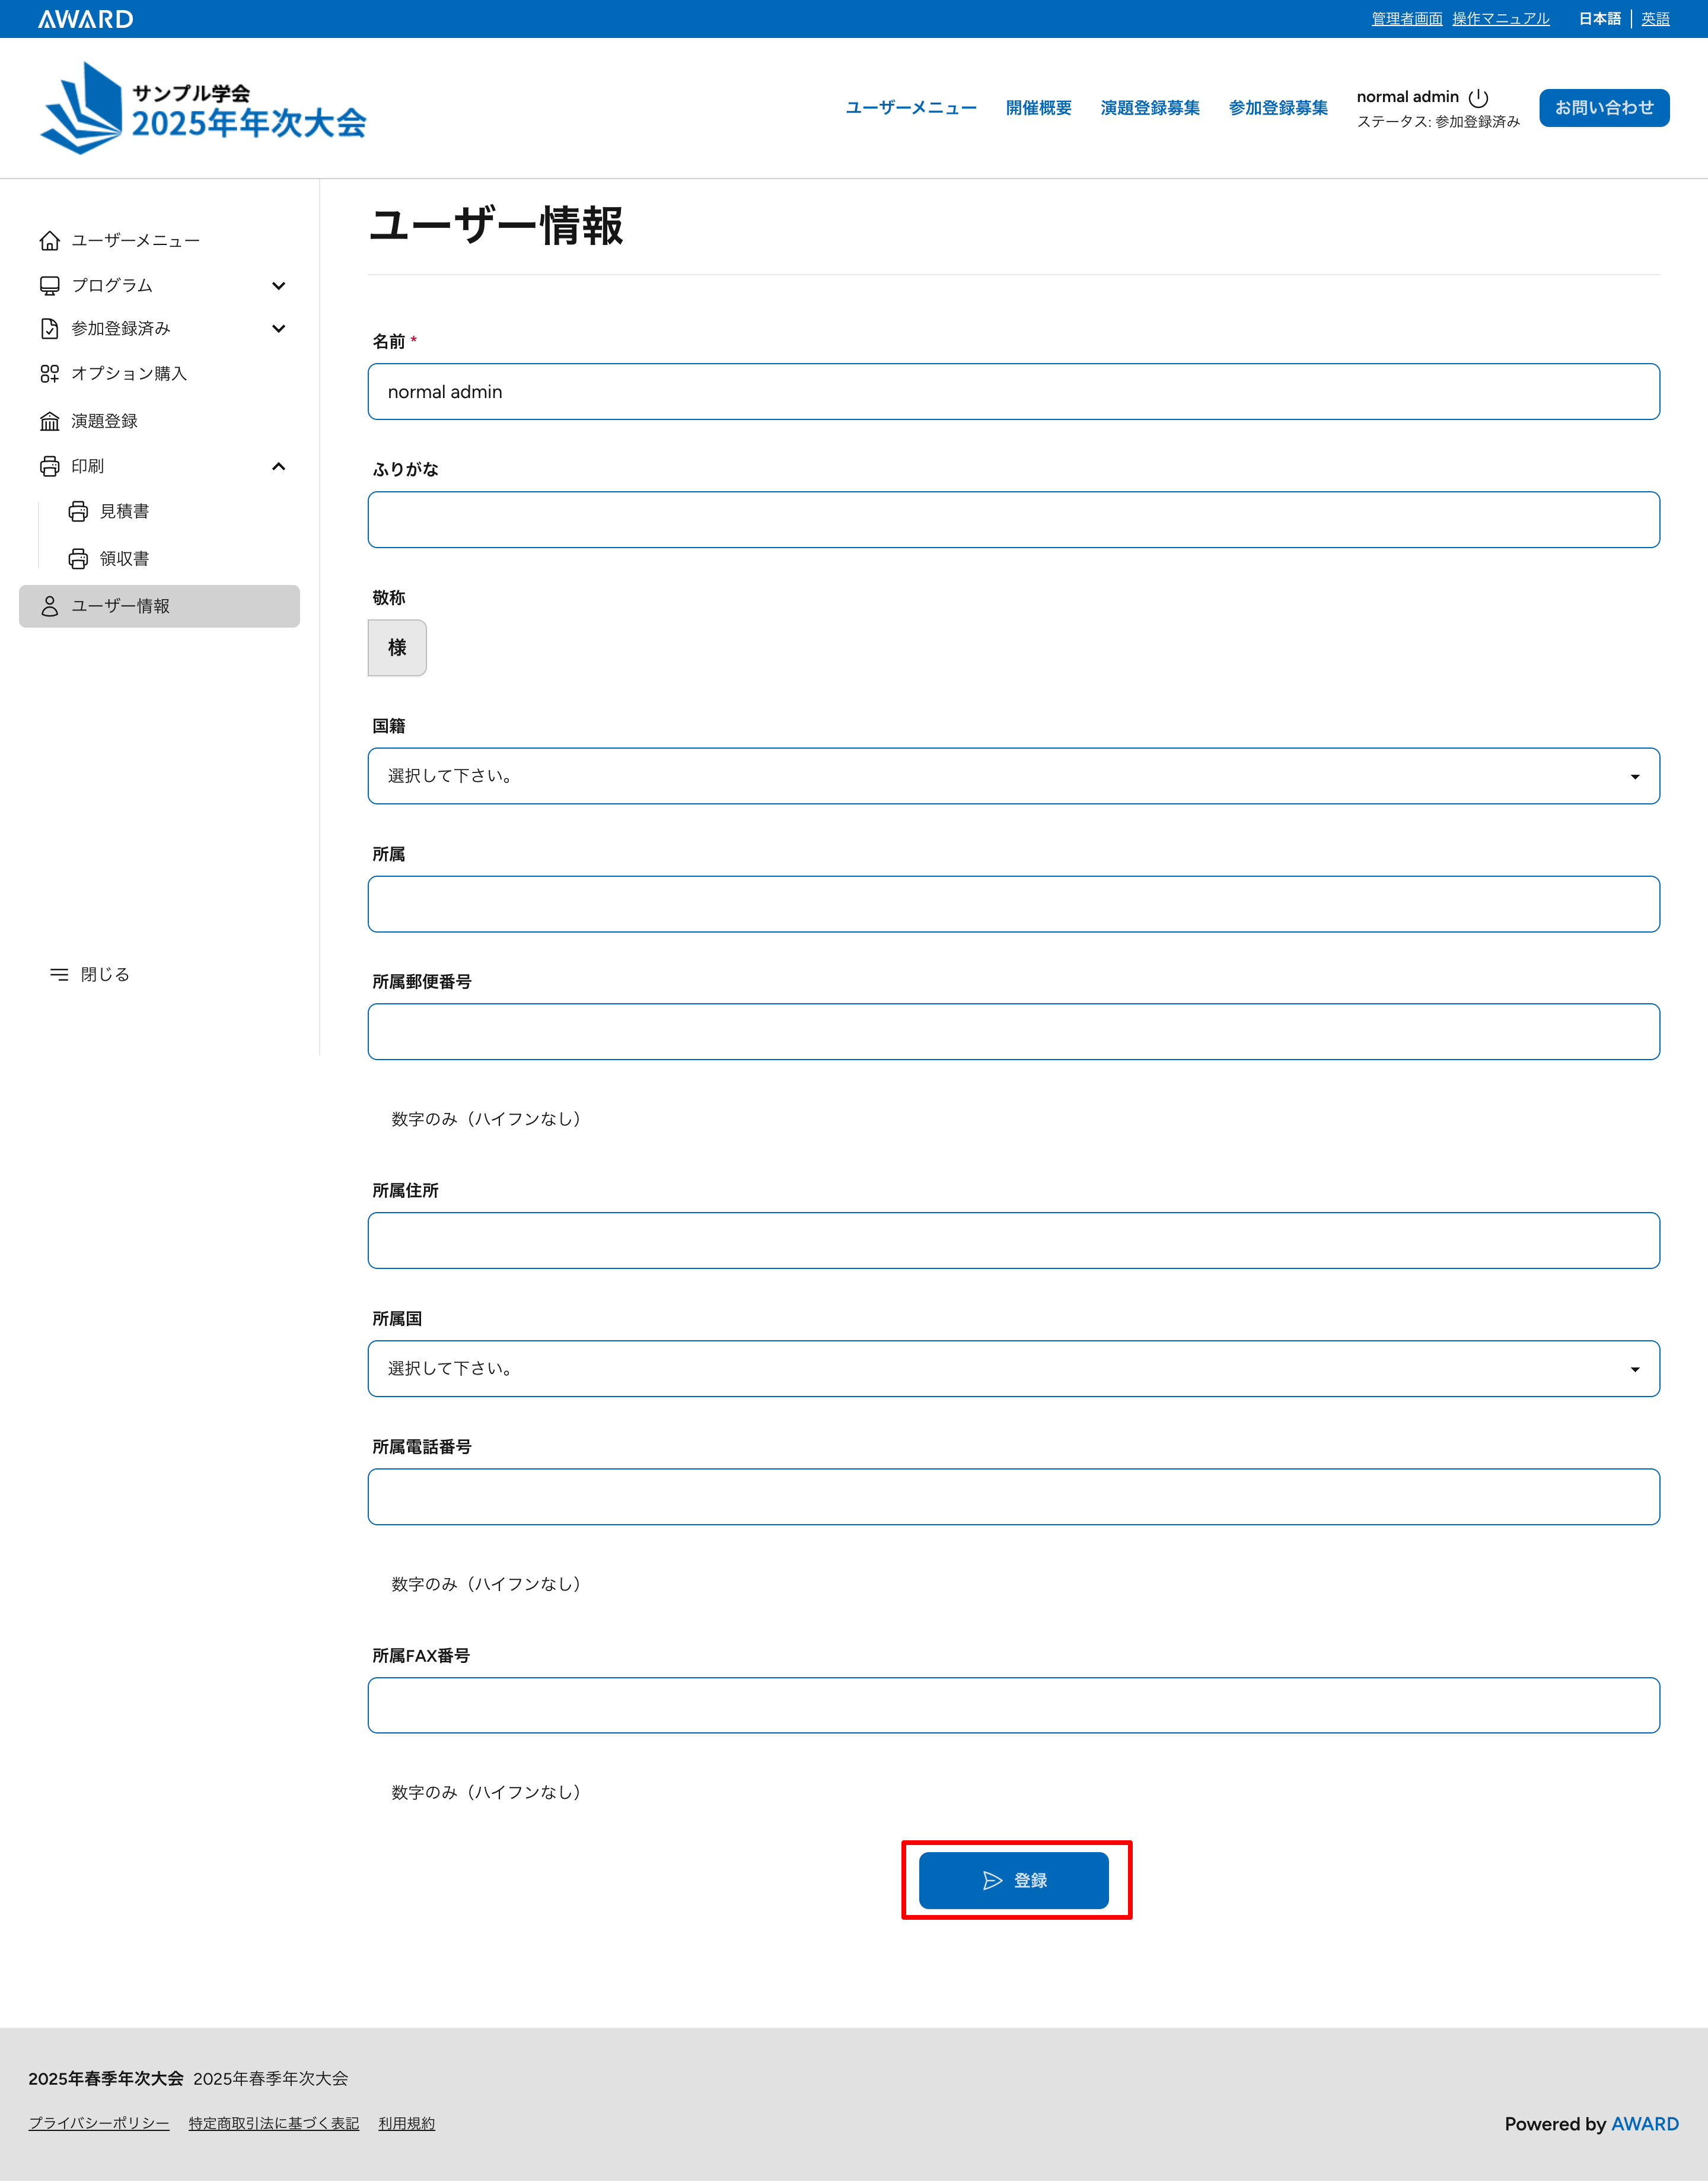Click the printer icon beside 見積書
Viewport: 1708px width, 2182px height.
coord(78,511)
